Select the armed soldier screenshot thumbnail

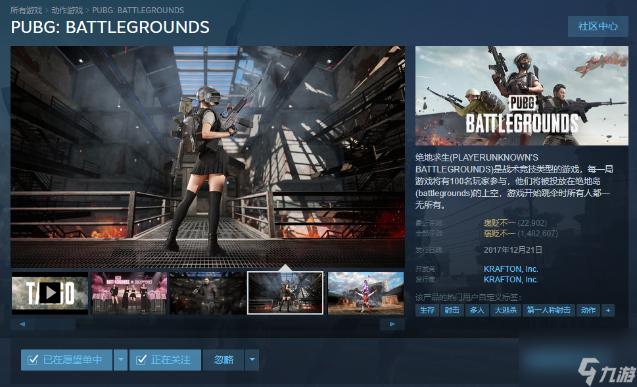[208, 293]
